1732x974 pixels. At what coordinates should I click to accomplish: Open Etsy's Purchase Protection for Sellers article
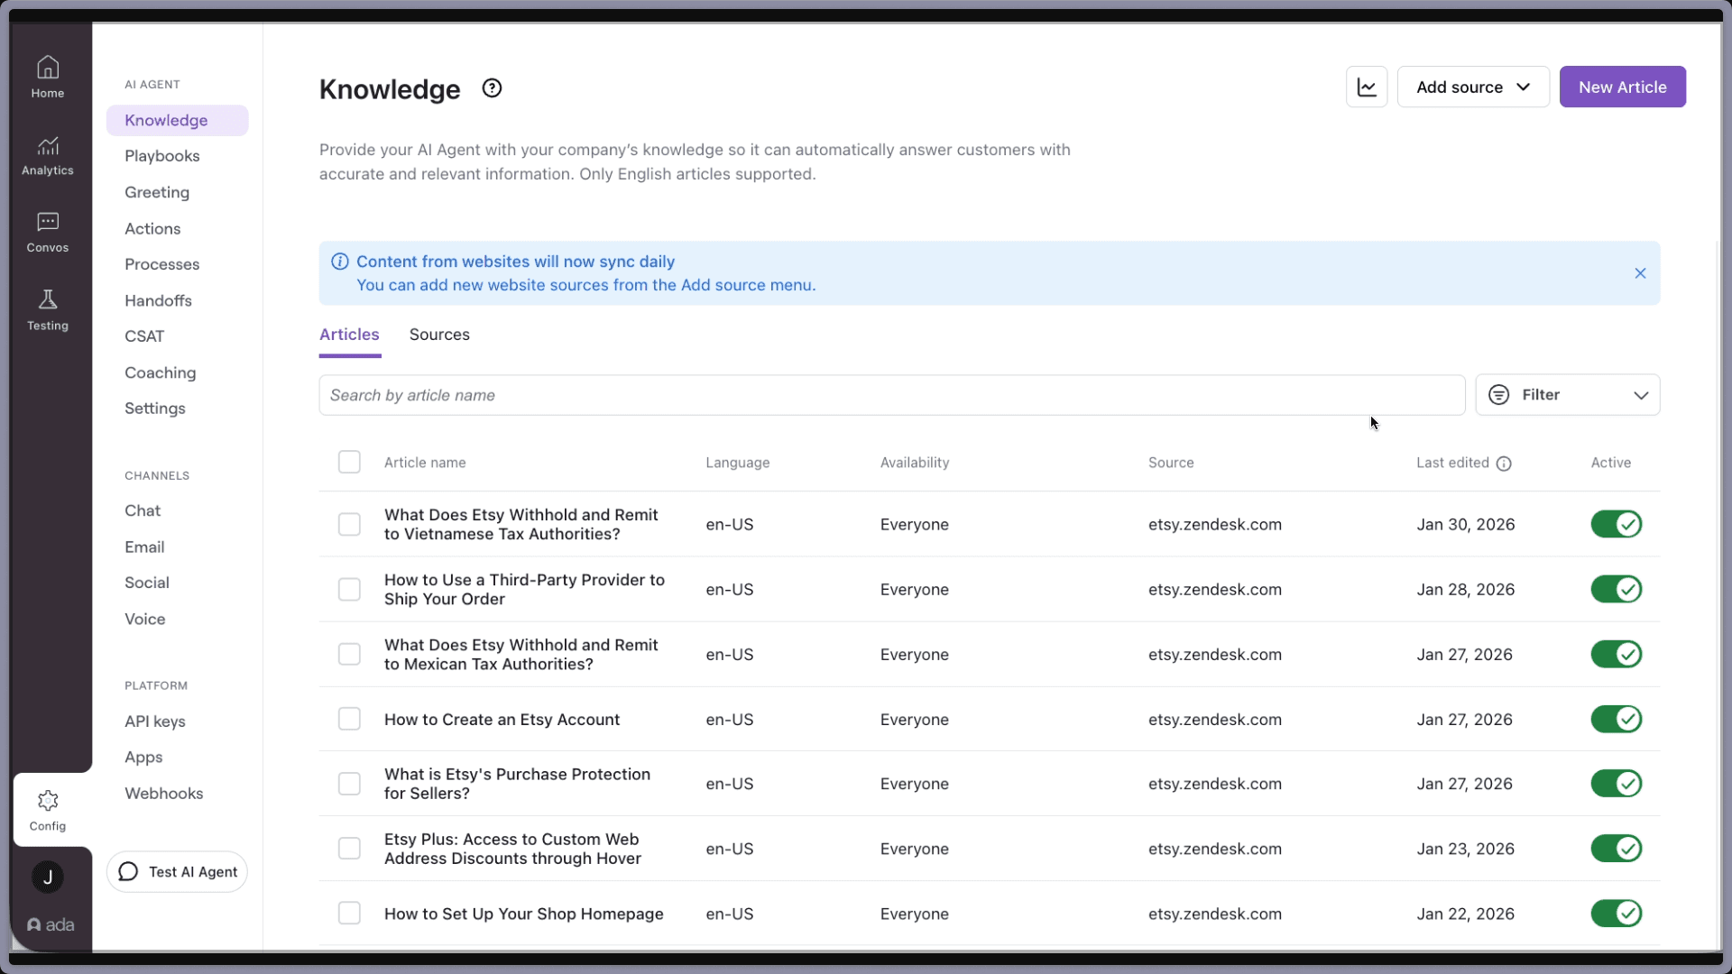point(517,784)
